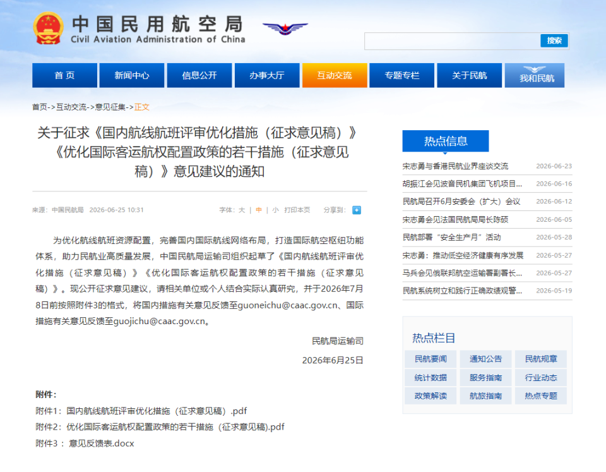Open the 首页 navigation tab

[x=64, y=75]
